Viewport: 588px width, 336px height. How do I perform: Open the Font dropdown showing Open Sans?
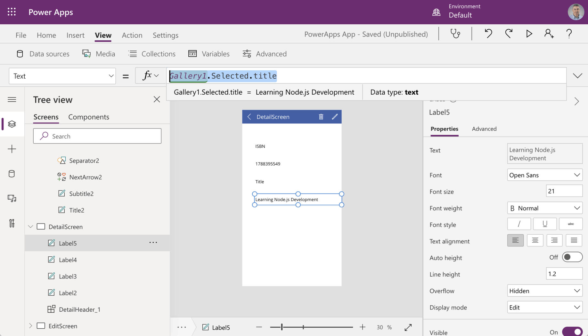tap(544, 175)
